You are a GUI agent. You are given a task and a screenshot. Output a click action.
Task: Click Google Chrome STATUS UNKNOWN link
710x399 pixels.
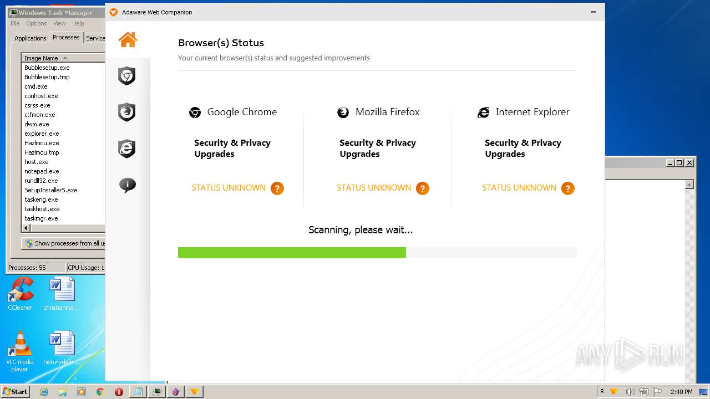pos(229,188)
